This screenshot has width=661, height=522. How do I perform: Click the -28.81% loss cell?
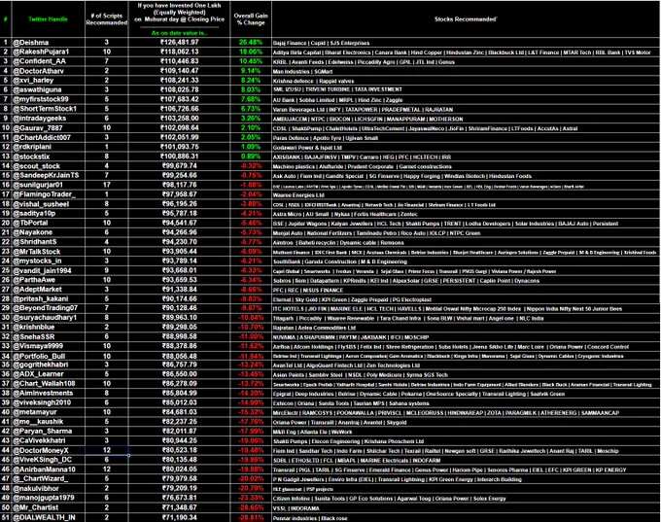click(x=251, y=517)
